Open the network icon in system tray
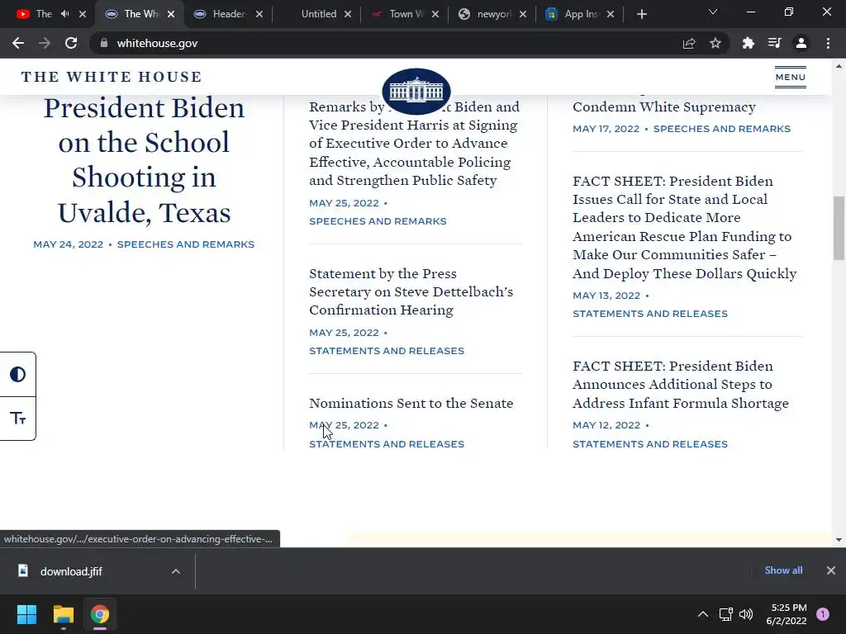Screen dimensions: 846x634 [x=725, y=614]
